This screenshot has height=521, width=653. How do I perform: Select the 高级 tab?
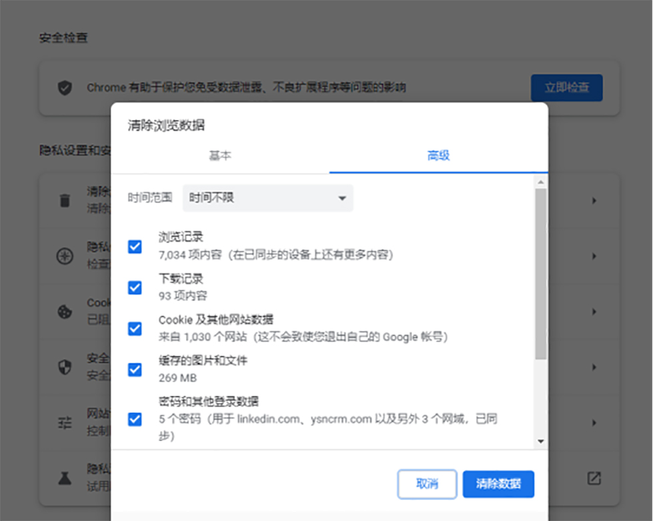438,155
